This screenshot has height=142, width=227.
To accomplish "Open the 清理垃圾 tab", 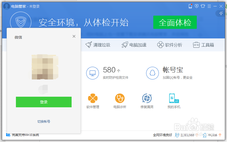I will coord(98,45).
